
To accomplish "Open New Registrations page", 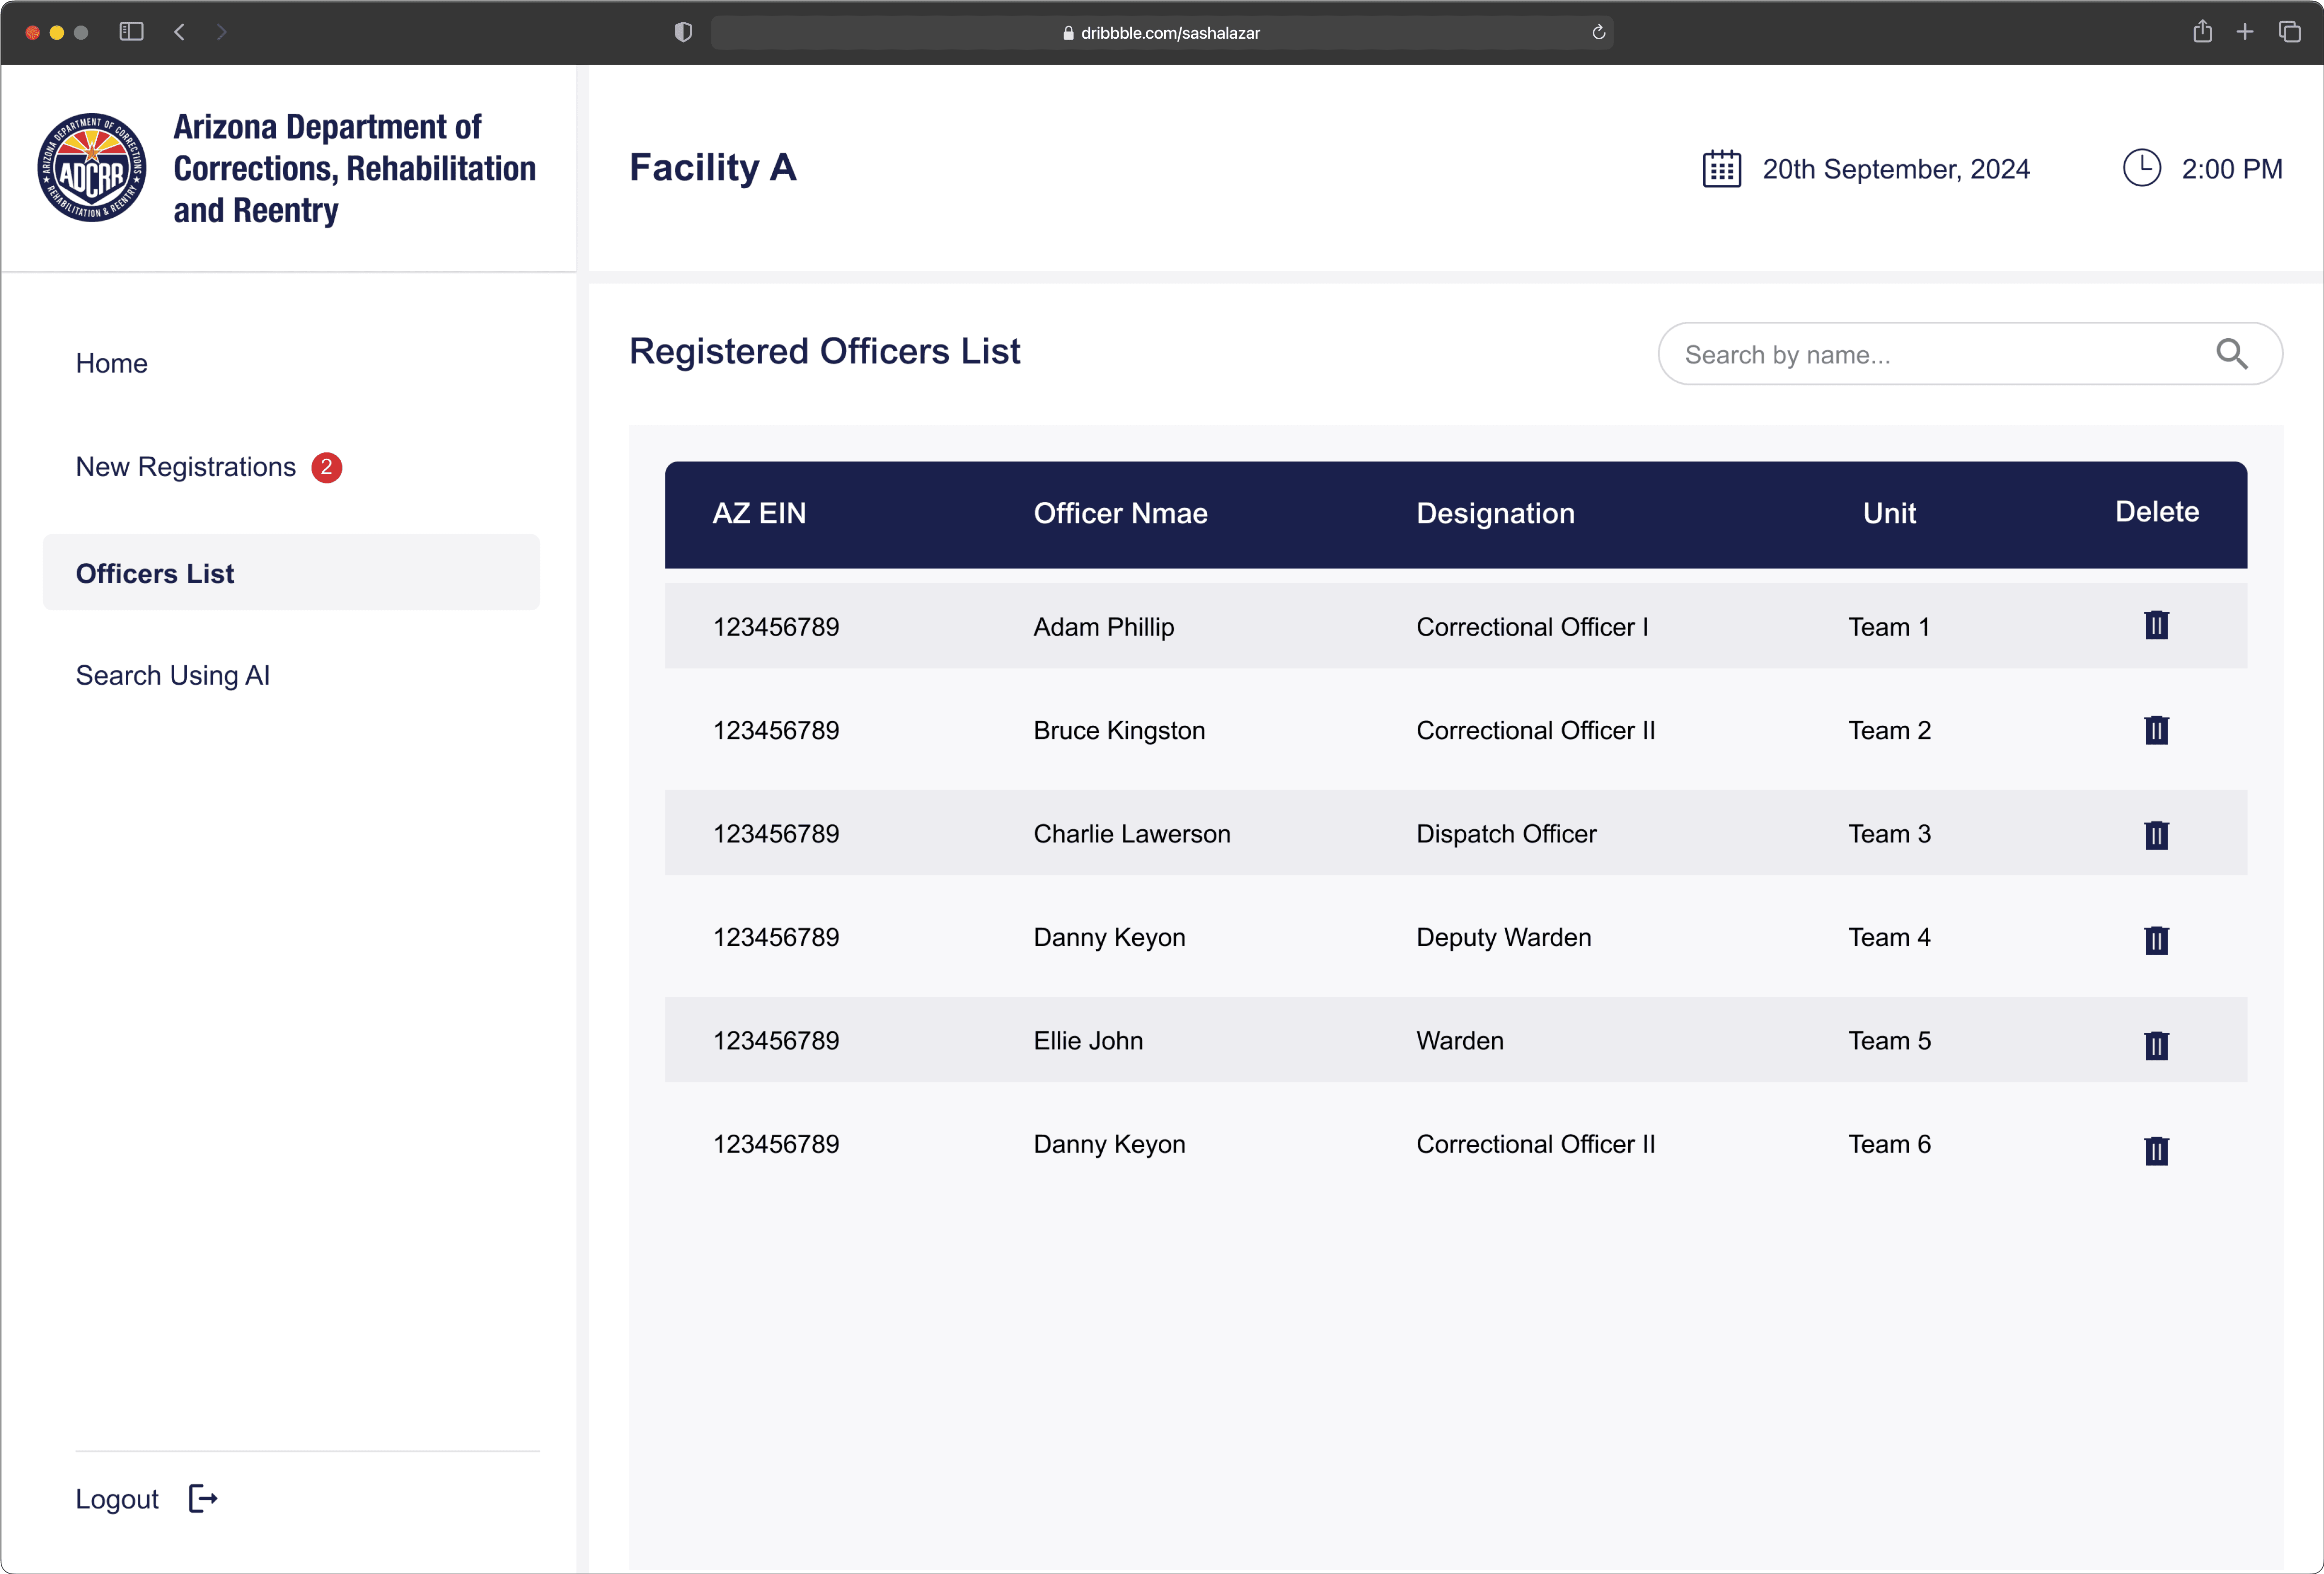I will pyautogui.click(x=186, y=467).
